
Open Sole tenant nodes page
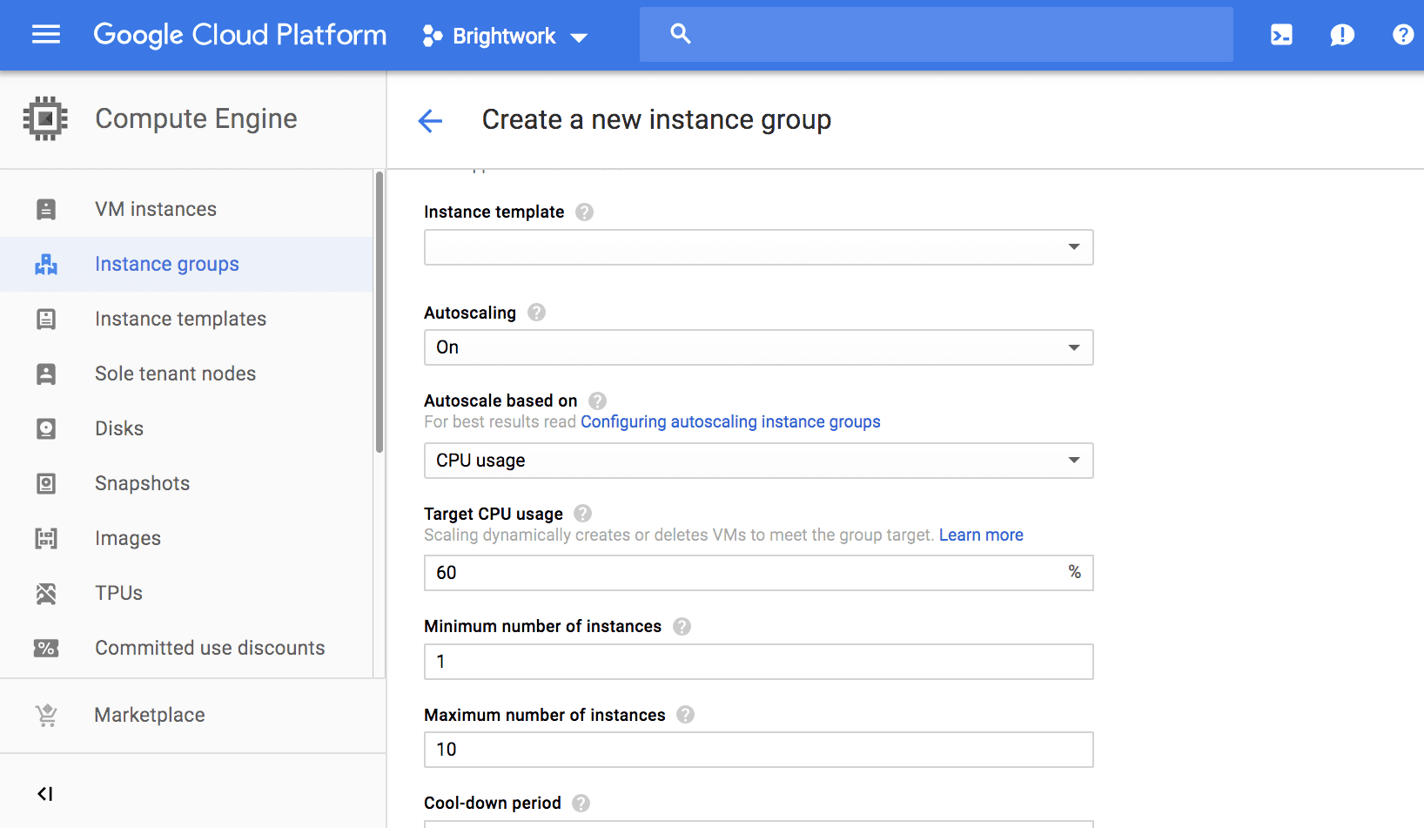186,374
